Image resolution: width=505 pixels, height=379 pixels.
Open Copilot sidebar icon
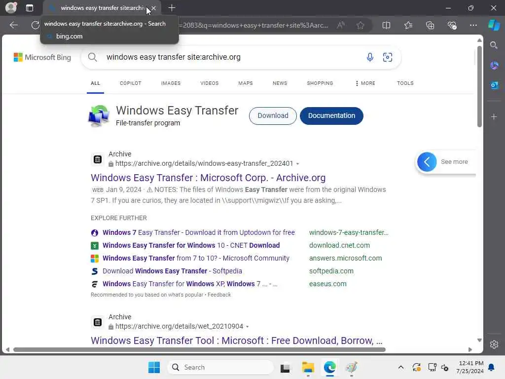click(x=494, y=25)
